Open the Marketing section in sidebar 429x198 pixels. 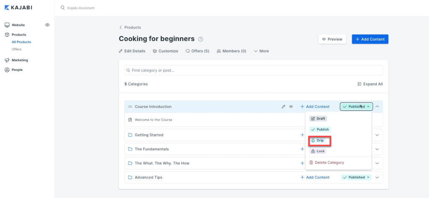(x=20, y=60)
